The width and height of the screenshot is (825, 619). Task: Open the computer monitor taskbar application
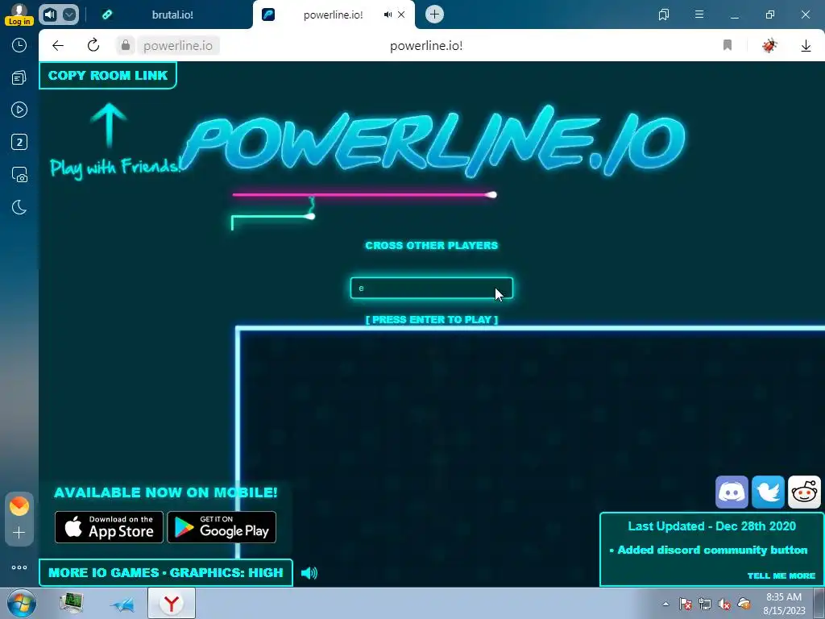71,603
